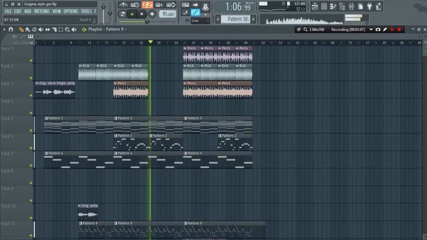The height and width of the screenshot is (240, 427).
Task: Mute Track 7 with its green LED
Action: click(31, 165)
